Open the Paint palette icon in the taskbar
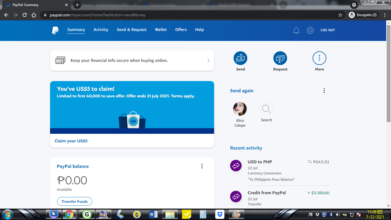 coord(236,214)
